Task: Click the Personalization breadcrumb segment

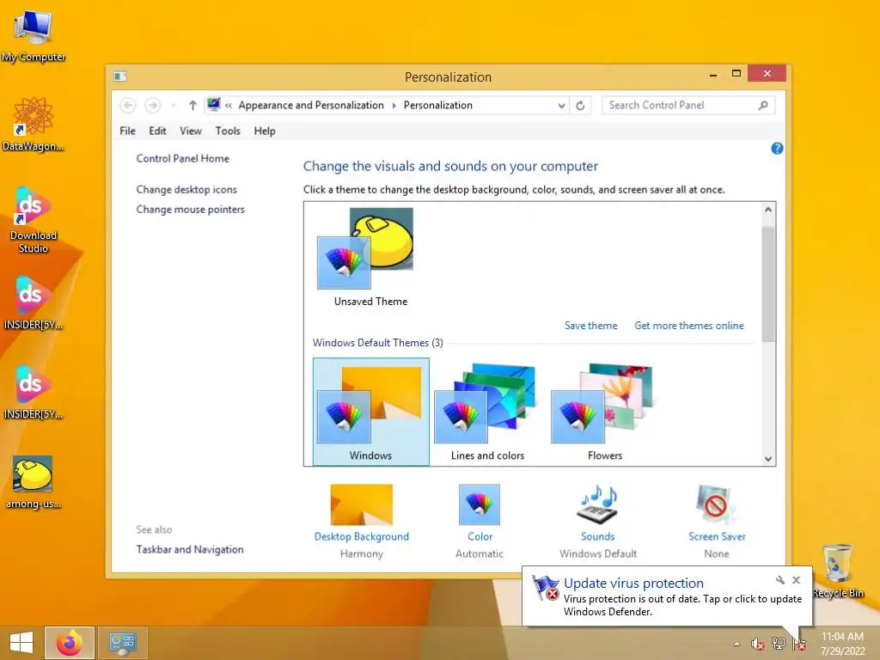Action: pyautogui.click(x=437, y=105)
